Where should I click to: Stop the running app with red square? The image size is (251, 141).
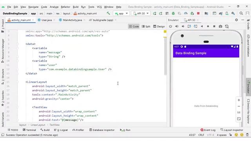[198, 13]
